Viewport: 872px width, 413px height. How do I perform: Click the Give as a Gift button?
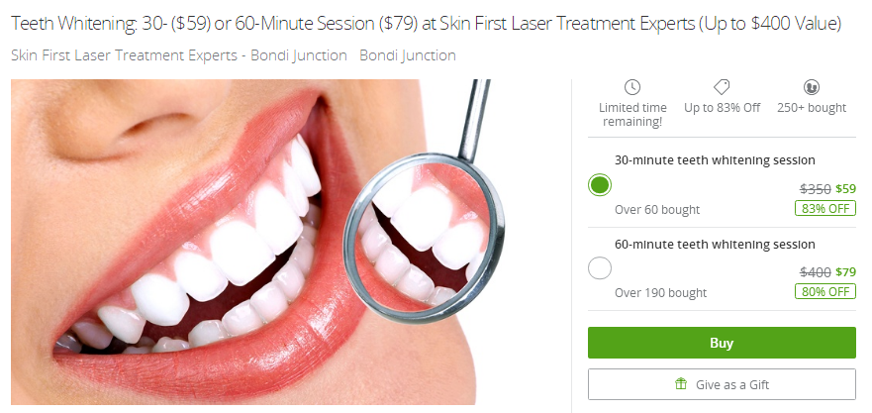pyautogui.click(x=722, y=384)
